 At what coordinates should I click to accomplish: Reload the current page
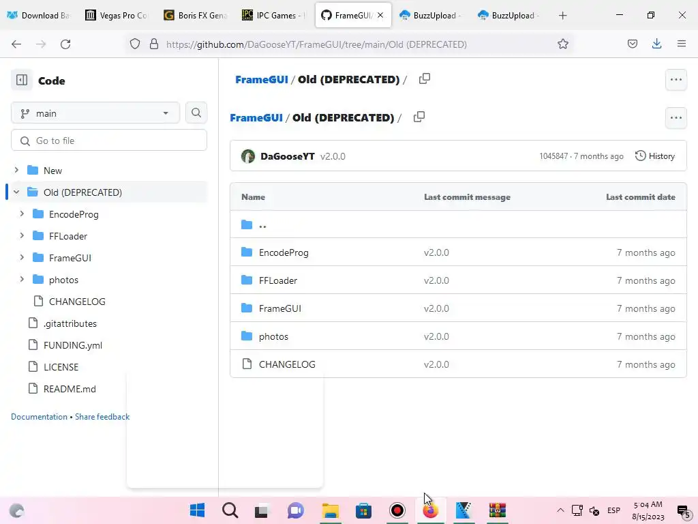click(65, 44)
